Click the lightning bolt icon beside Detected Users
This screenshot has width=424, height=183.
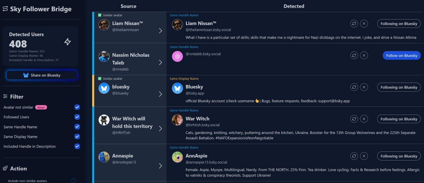[x=67, y=42]
